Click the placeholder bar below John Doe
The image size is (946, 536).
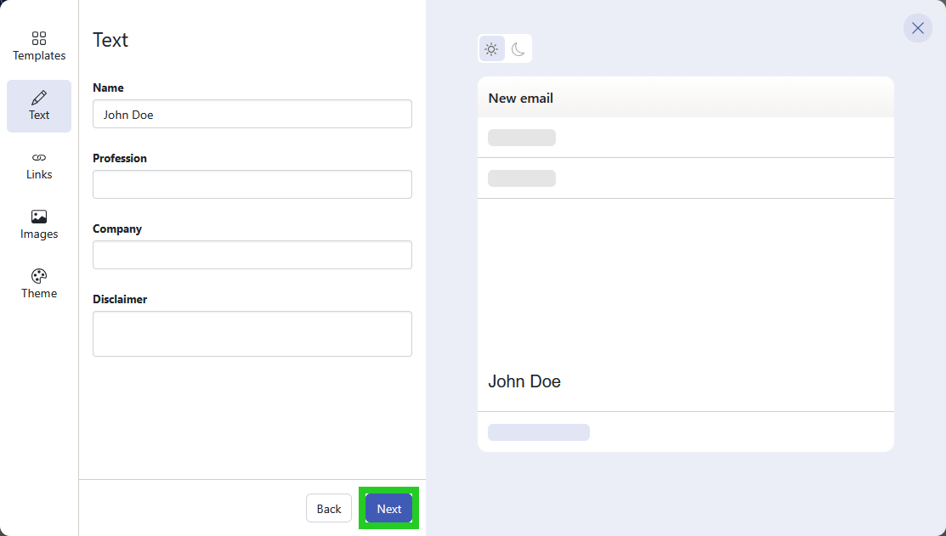(x=538, y=432)
